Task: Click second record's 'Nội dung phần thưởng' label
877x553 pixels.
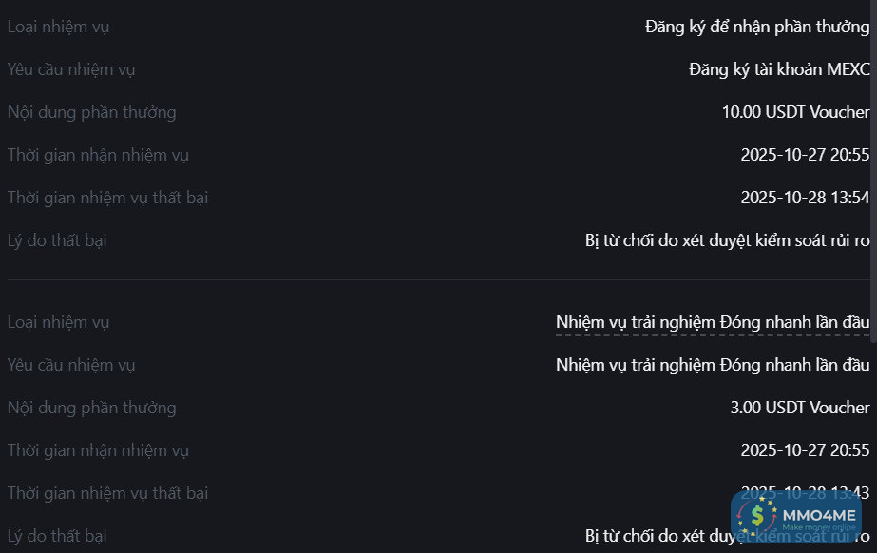Action: [91, 408]
